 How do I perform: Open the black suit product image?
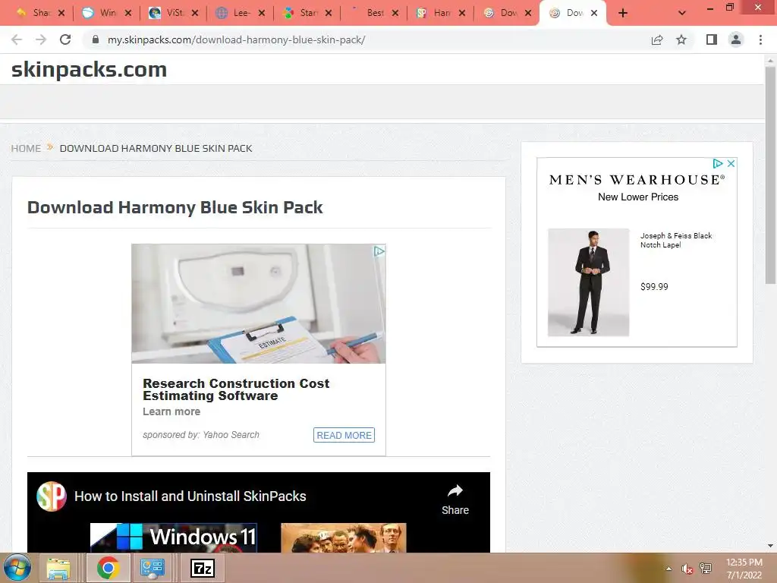tap(589, 282)
